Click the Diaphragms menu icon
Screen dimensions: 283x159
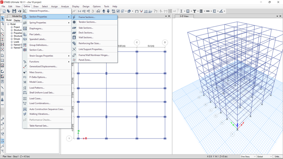(x=25, y=29)
